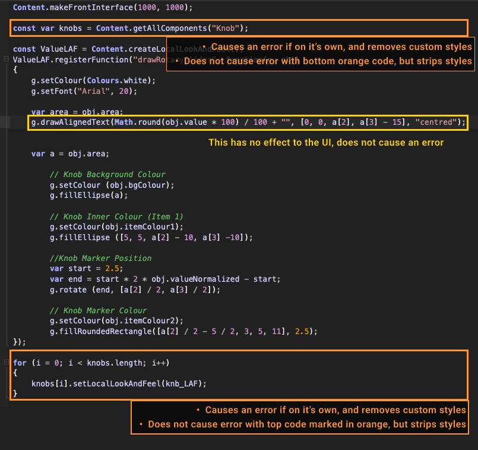Click the 'var end = start * 2' line
This screenshot has width=478, height=450.
[x=165, y=279]
